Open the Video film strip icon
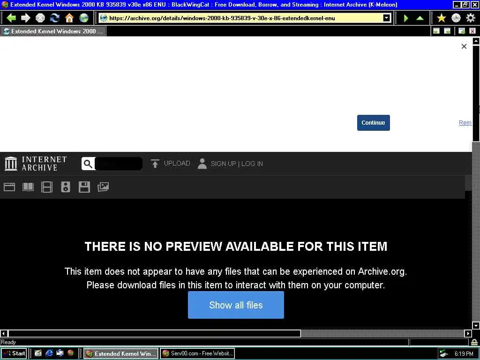480x360 pixels. click(47, 187)
